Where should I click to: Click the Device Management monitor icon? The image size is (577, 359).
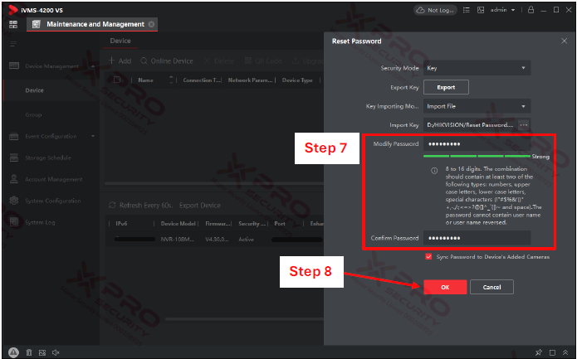tap(14, 66)
